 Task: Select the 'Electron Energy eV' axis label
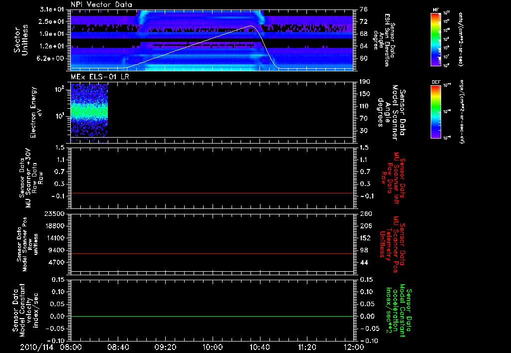37,112
